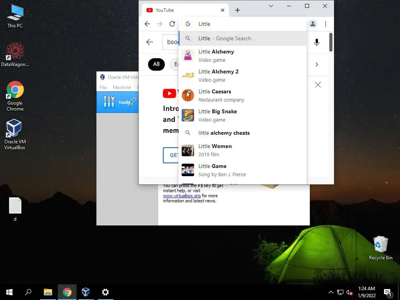
Task: Open a new Chrome tab
Action: (x=237, y=10)
